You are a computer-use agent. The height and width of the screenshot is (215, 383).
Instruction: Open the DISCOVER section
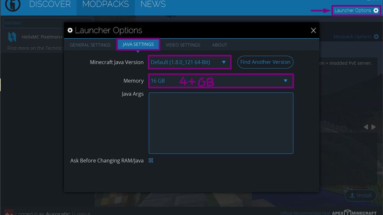(x=50, y=4)
